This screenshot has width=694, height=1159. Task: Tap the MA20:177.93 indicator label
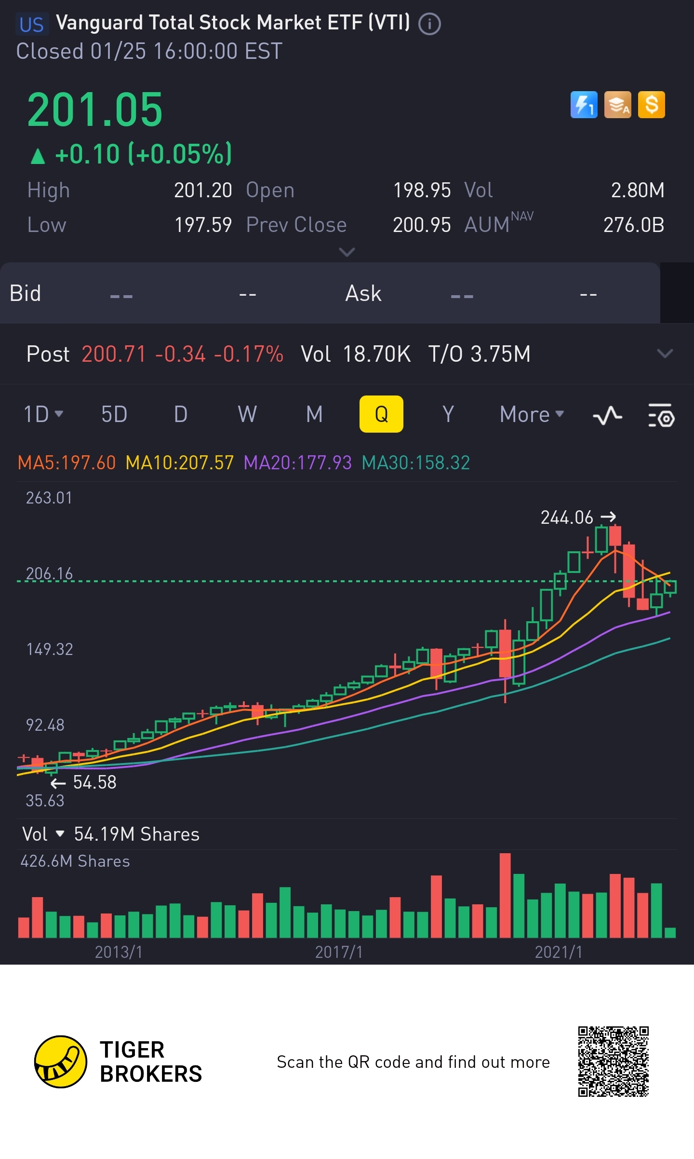tap(298, 463)
